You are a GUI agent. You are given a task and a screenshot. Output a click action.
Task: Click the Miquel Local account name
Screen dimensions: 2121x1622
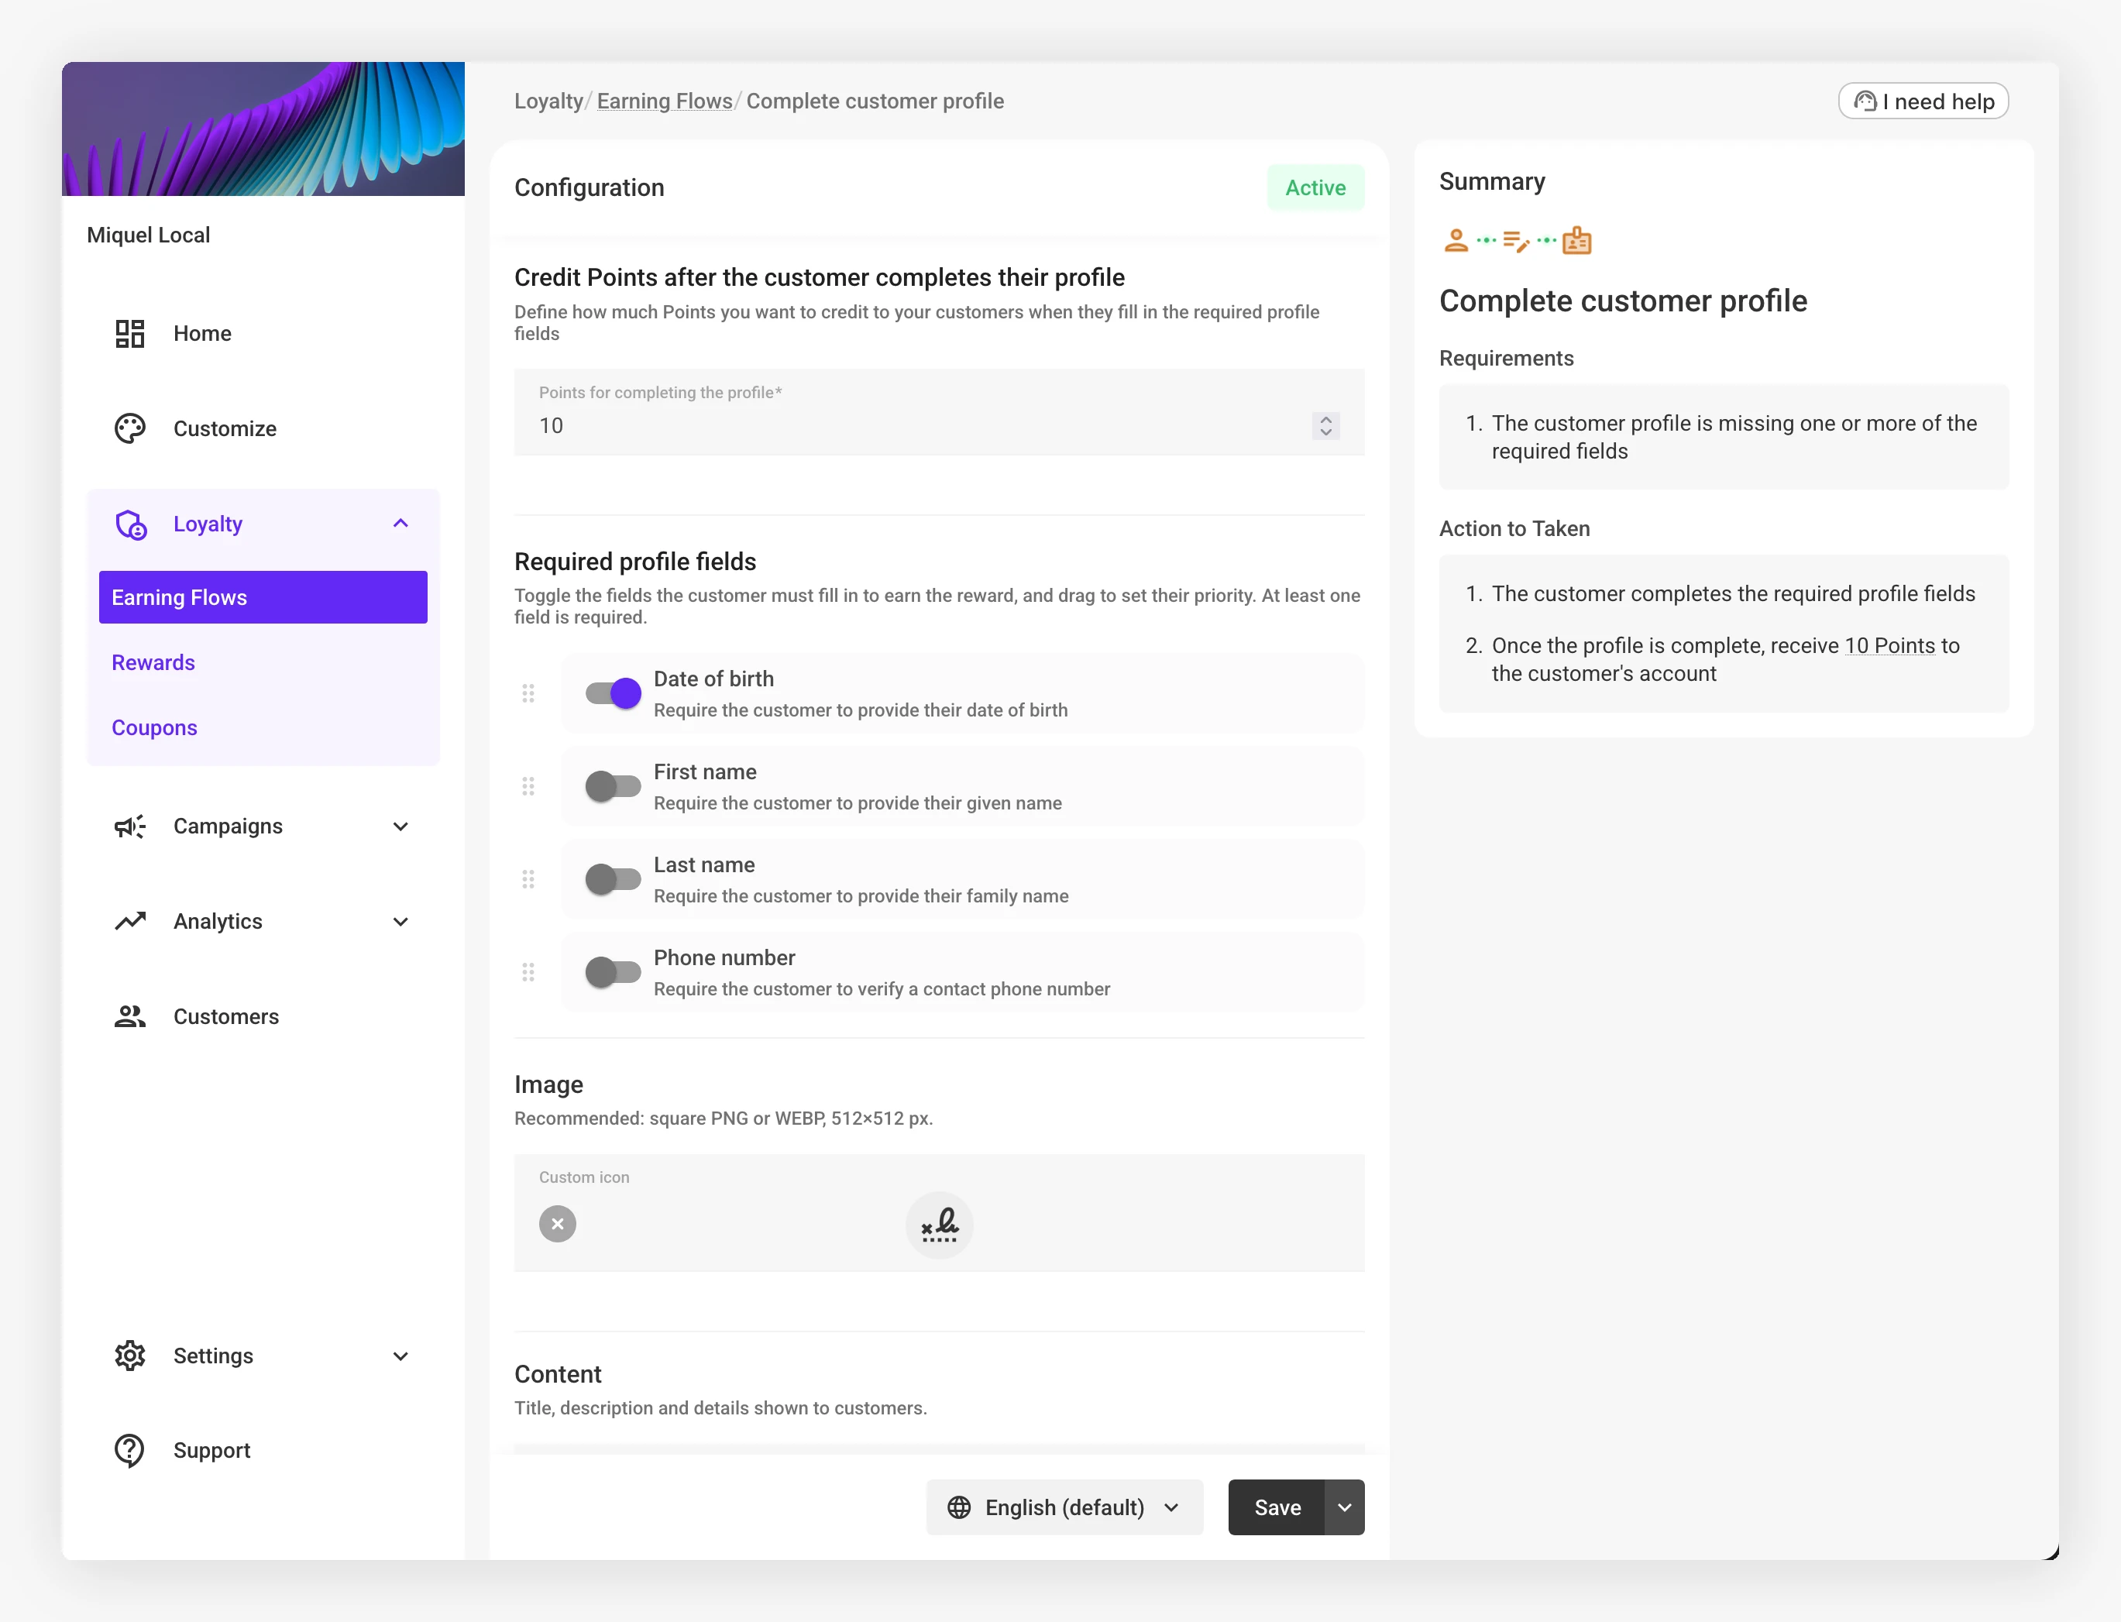tap(149, 235)
